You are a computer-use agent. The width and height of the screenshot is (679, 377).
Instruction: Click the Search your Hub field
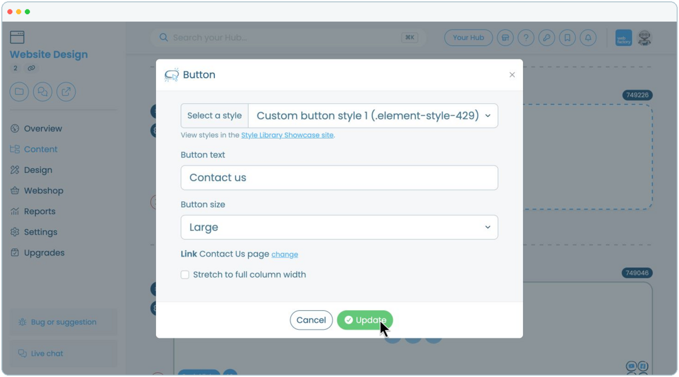(288, 38)
